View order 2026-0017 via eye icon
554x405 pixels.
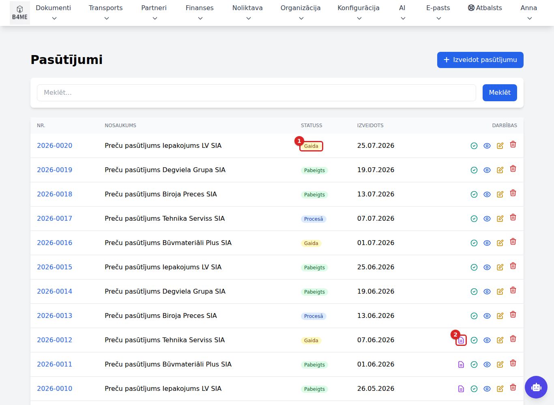[x=487, y=219]
